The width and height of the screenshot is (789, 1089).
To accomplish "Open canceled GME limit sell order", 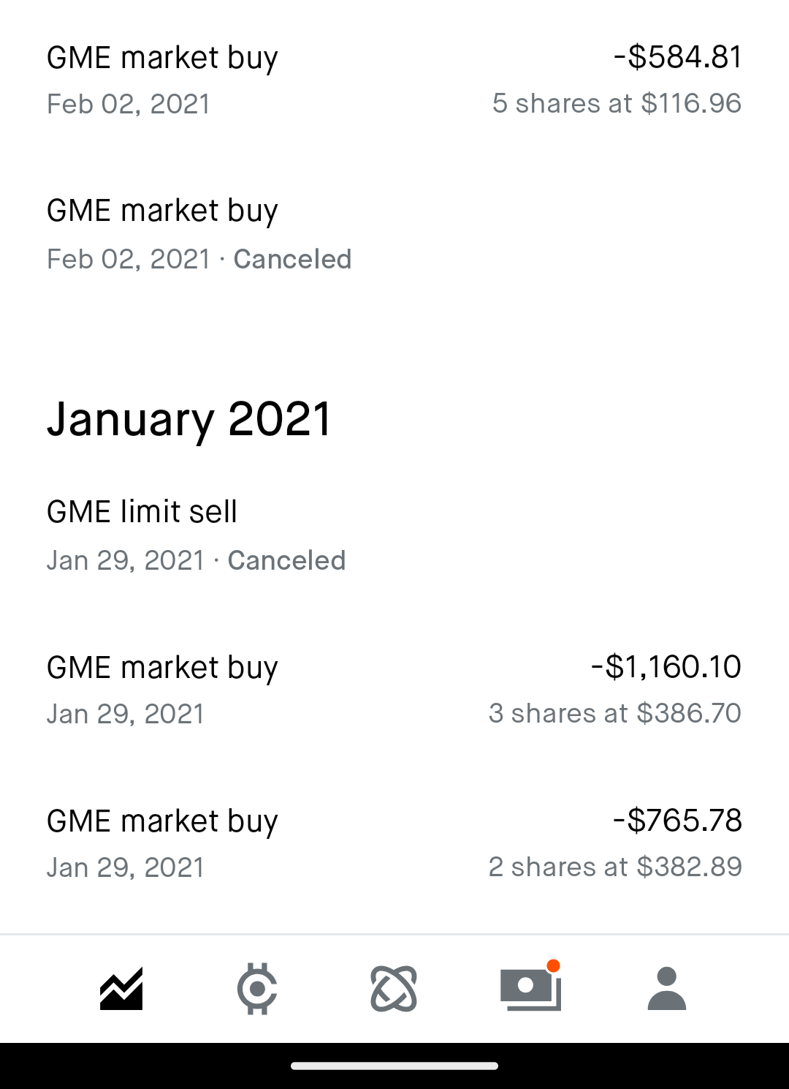I will pos(394,535).
